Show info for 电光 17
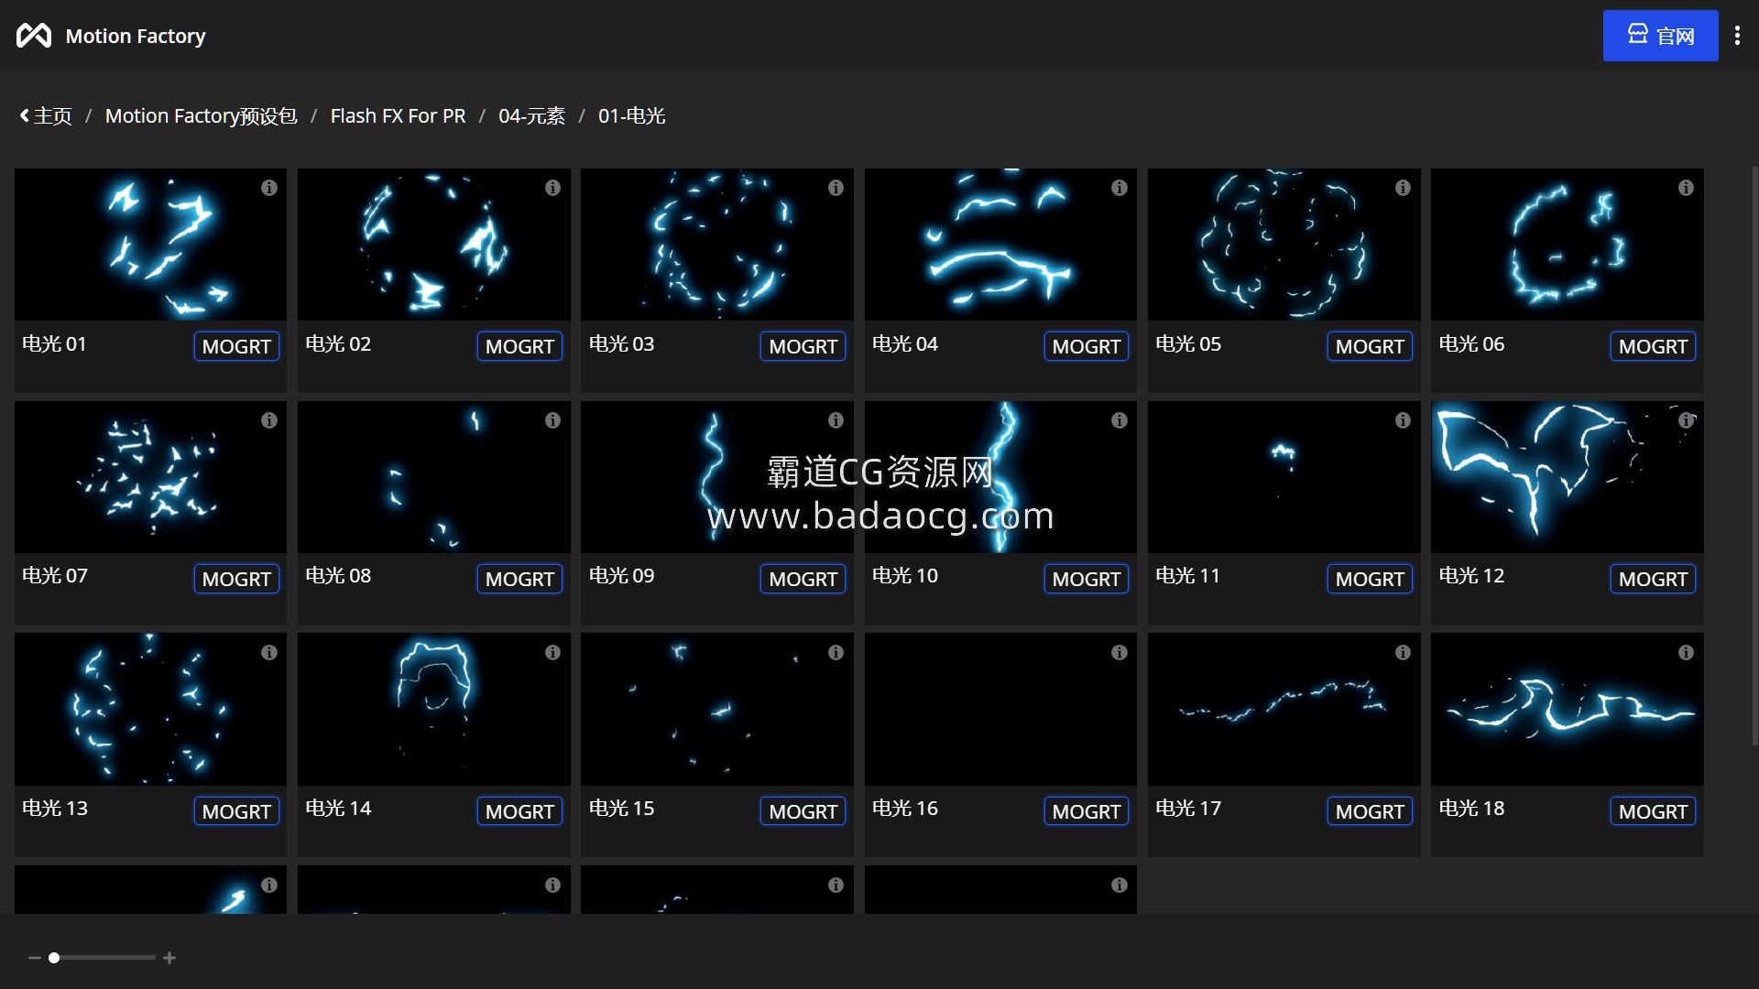1759x989 pixels. click(x=1403, y=653)
